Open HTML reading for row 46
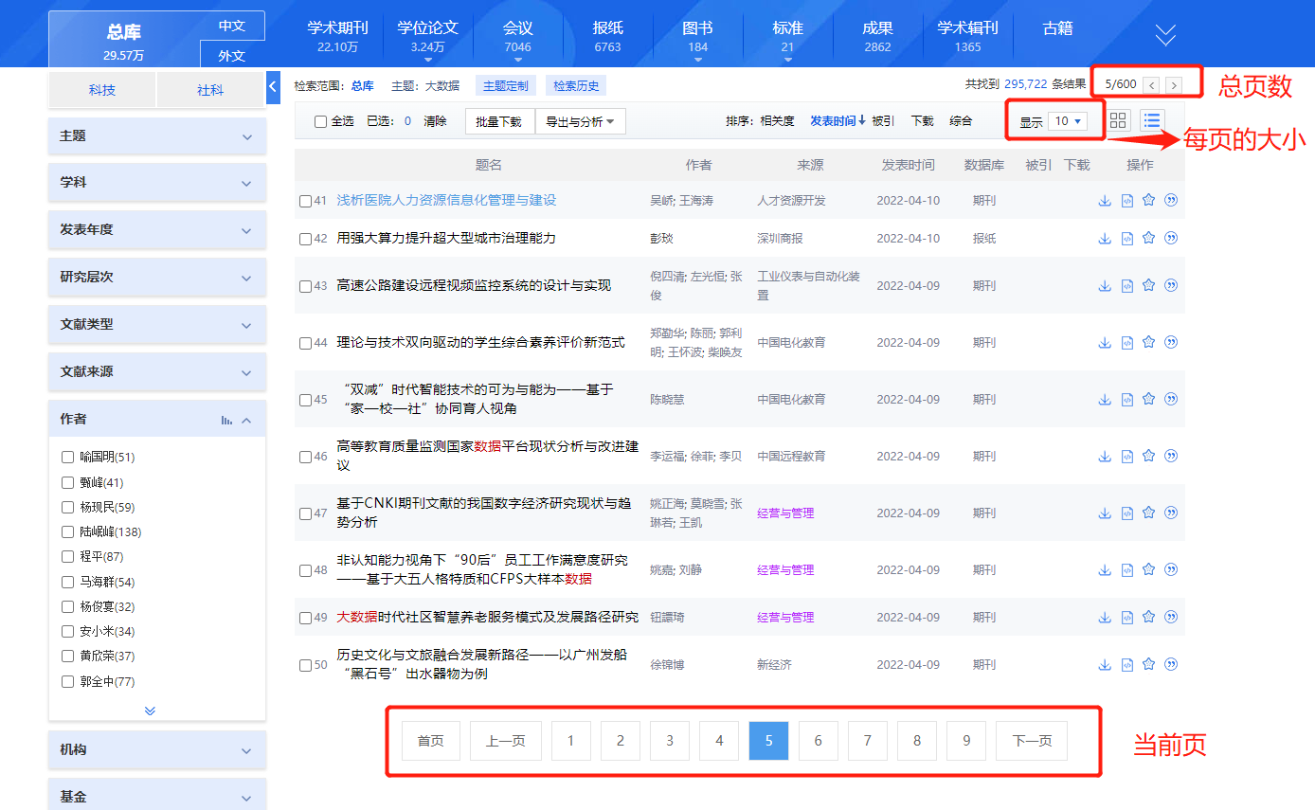This screenshot has height=810, width=1315. click(1126, 456)
